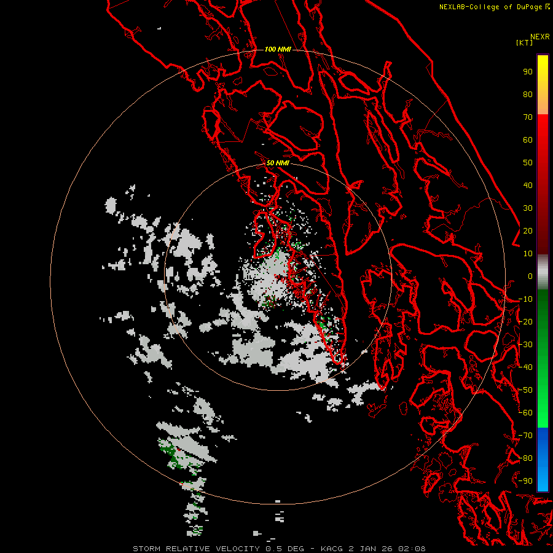Click the KT units label above the scale

coord(525,42)
